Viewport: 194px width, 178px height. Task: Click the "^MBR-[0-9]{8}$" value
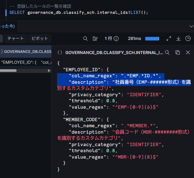pyautogui.click(x=135, y=157)
